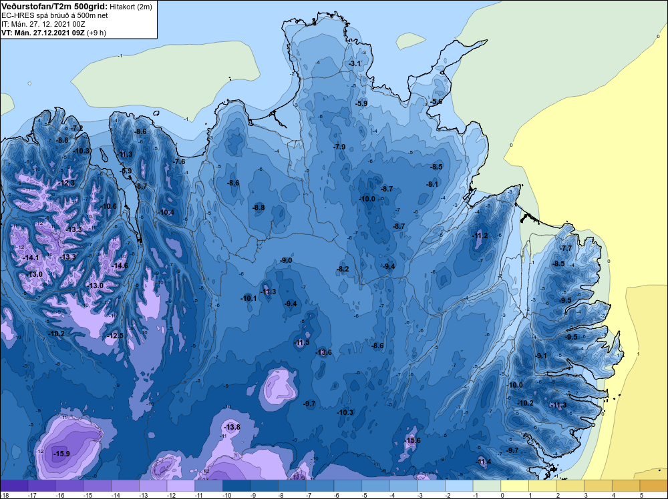Click the legend swatch right of label 5

(654, 486)
